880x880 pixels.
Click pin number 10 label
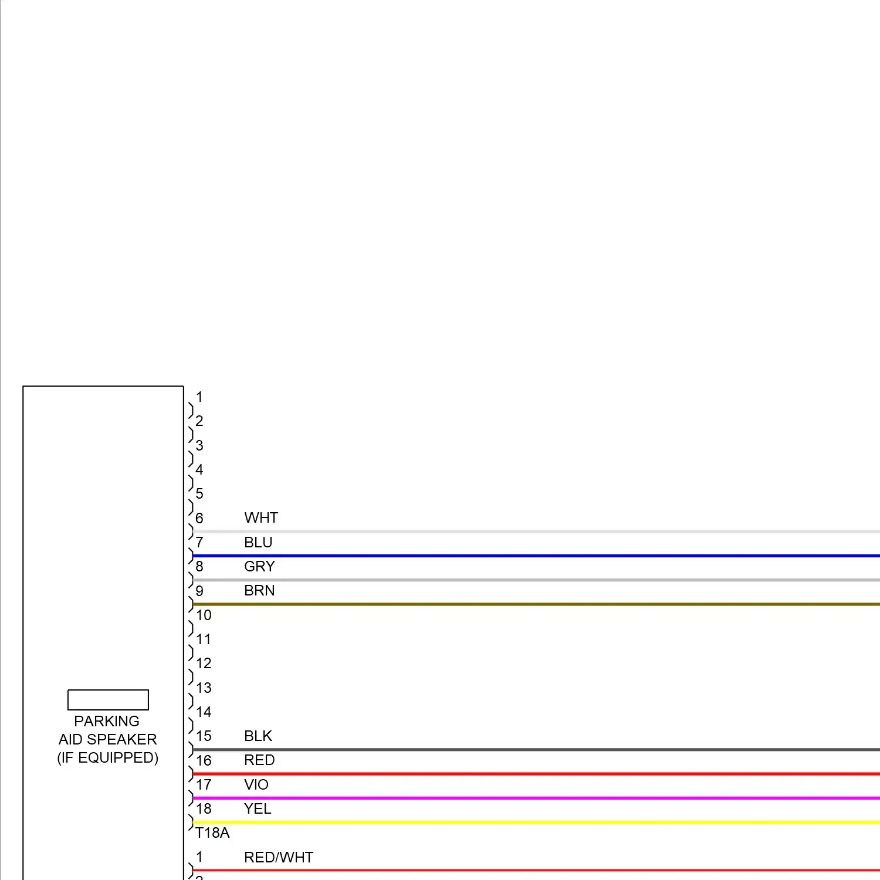click(204, 615)
